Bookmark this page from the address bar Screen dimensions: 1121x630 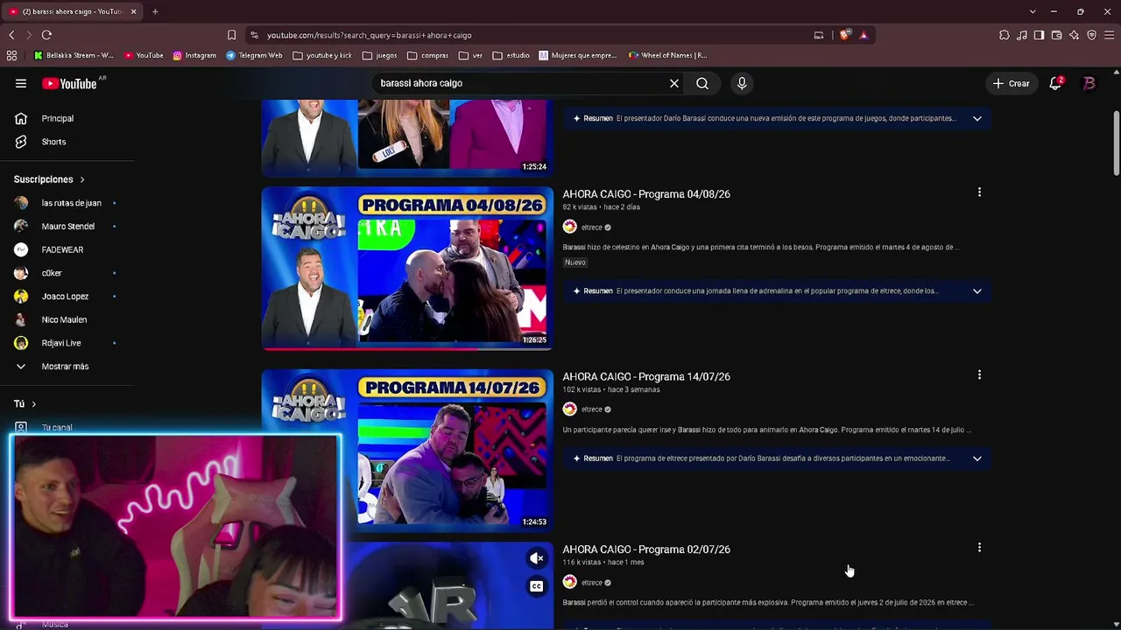click(231, 35)
